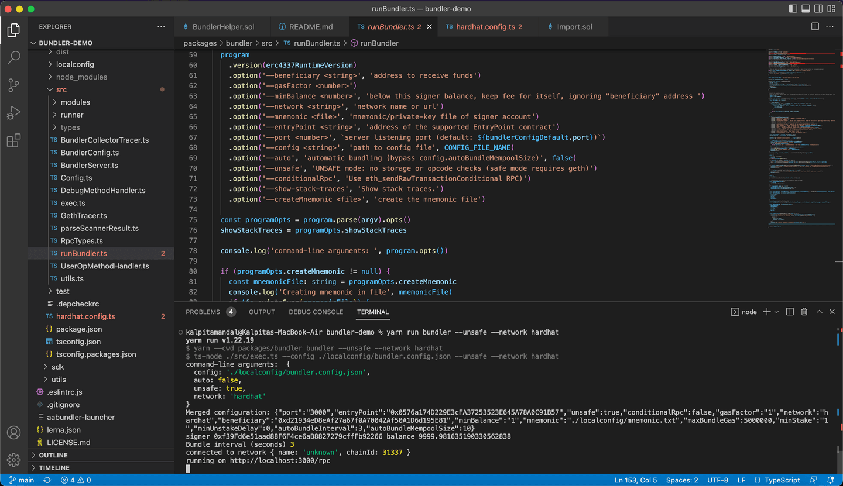Viewport: 843px width, 486px height.
Task: Customize layout icon in title bar
Action: 831,9
